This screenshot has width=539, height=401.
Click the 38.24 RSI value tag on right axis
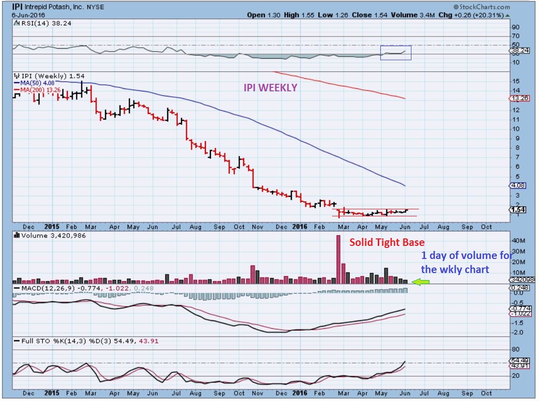(520, 51)
